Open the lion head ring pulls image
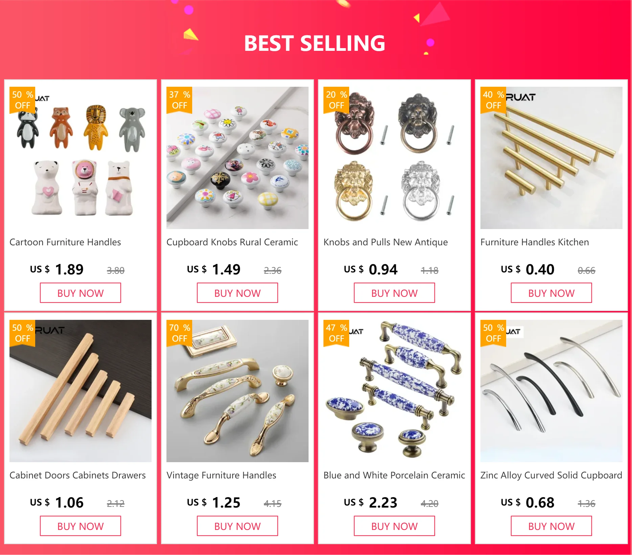Image resolution: width=632 pixels, height=555 pixels. [394, 158]
